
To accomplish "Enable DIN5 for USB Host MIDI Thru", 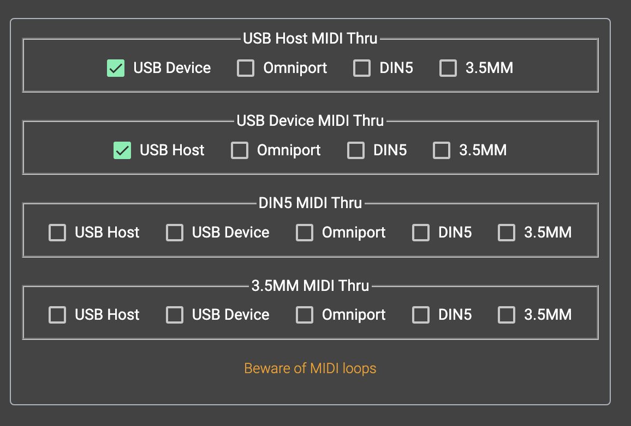I will (x=362, y=68).
